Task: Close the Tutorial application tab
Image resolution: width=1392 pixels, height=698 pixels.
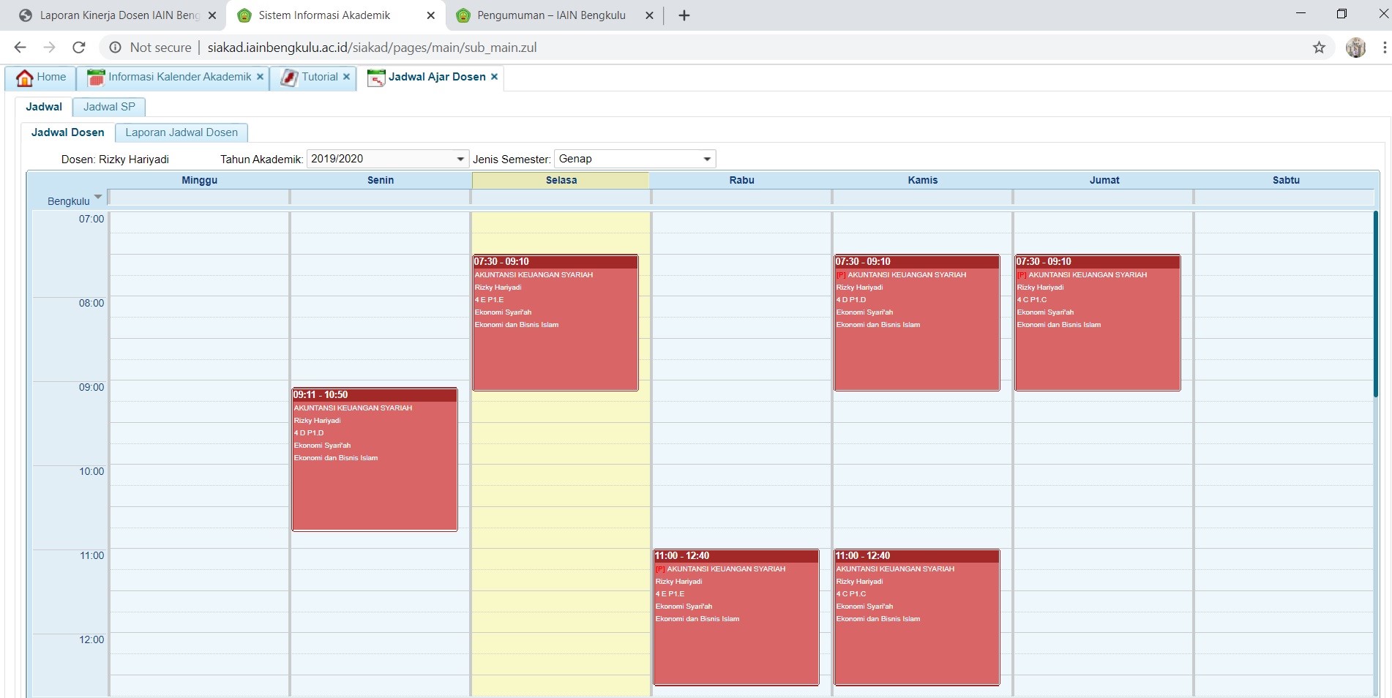Action: click(346, 77)
